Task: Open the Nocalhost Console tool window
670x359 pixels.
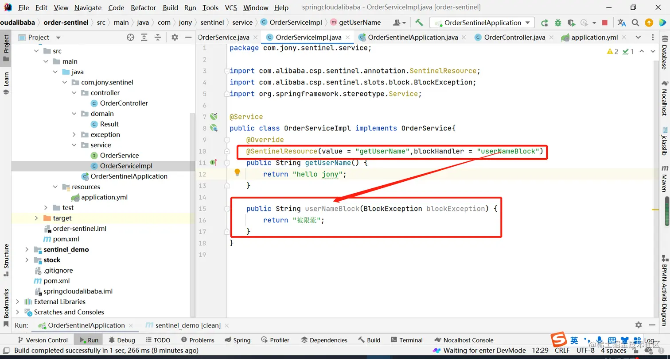Action: pos(464,340)
